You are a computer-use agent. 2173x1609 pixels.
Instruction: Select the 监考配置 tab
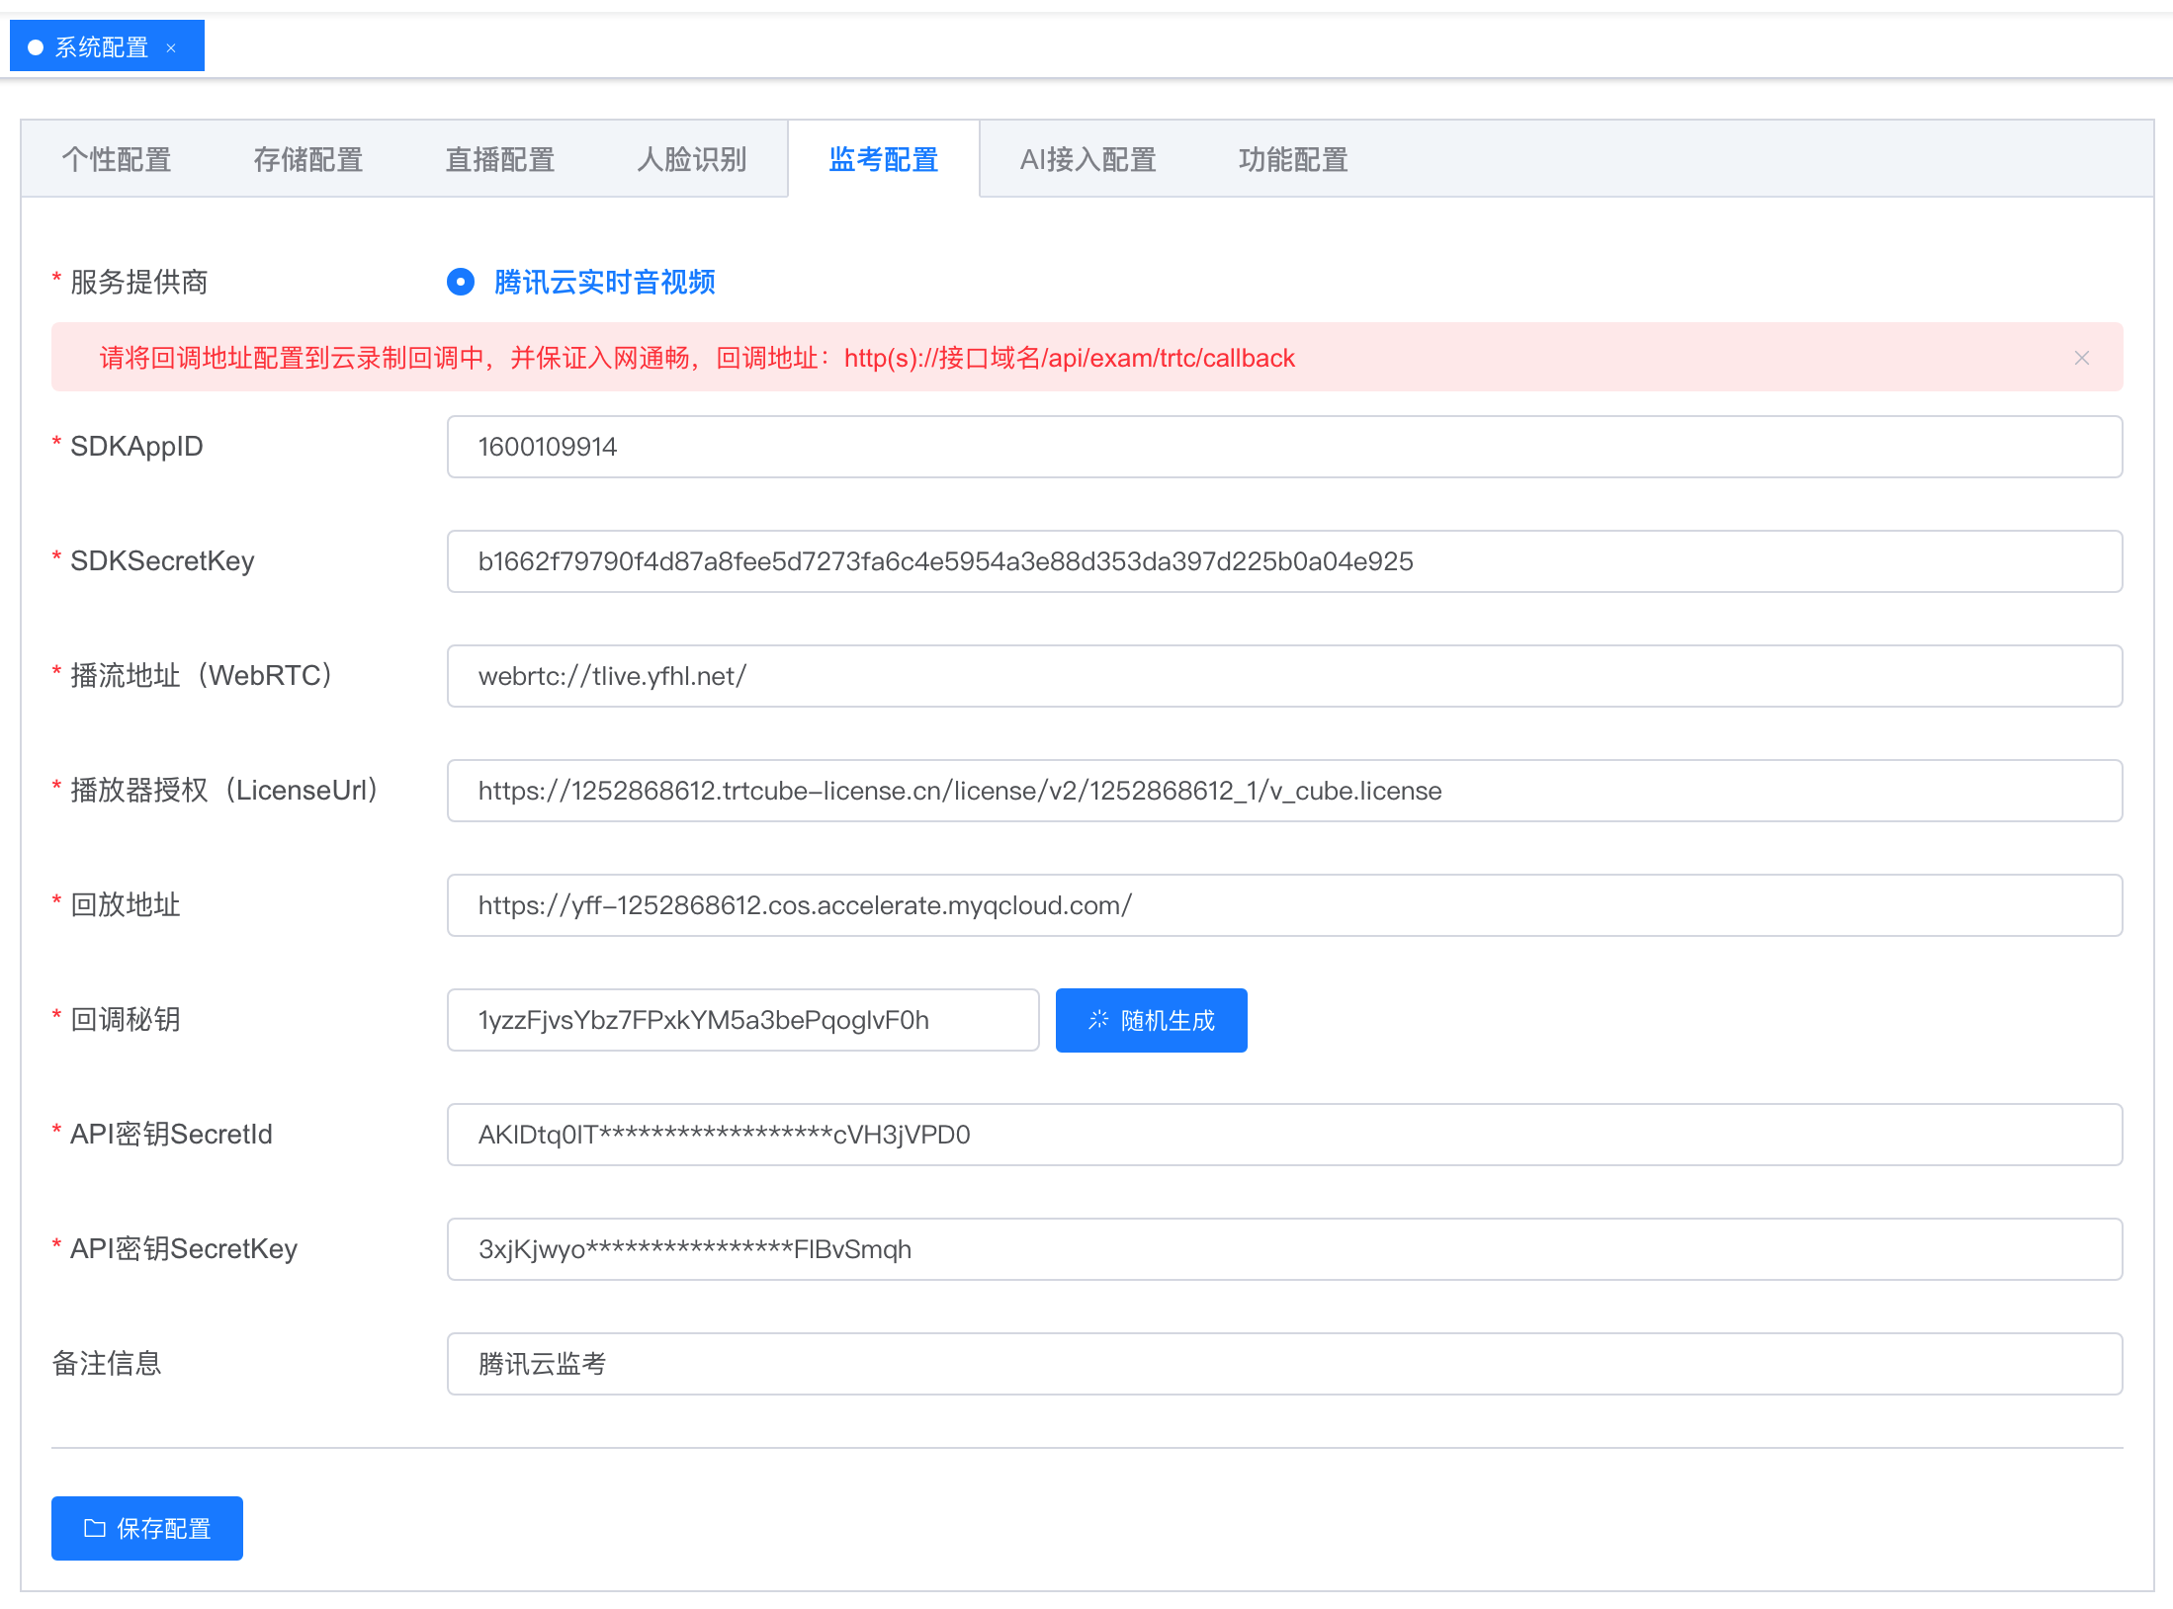[884, 159]
